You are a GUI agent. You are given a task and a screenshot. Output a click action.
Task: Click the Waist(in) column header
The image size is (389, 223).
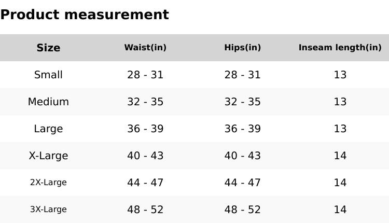coord(145,48)
